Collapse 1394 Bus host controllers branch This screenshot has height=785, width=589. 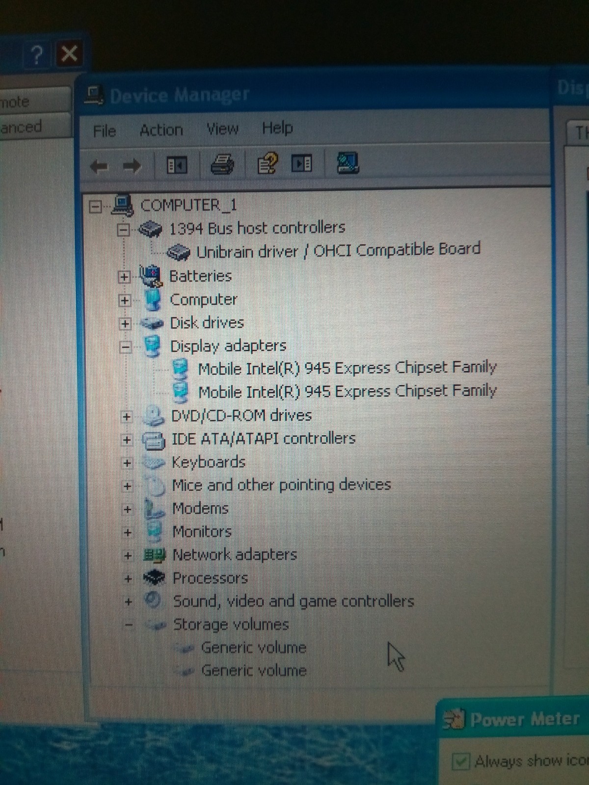(123, 230)
